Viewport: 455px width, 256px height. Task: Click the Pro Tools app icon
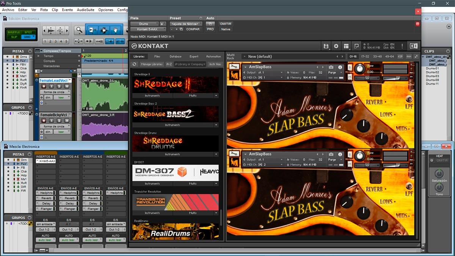coord(3,3)
